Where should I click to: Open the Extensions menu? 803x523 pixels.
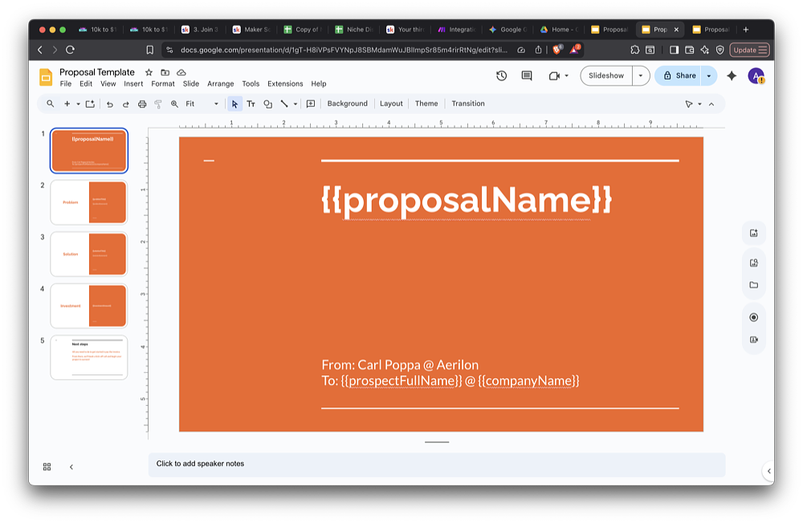(285, 84)
